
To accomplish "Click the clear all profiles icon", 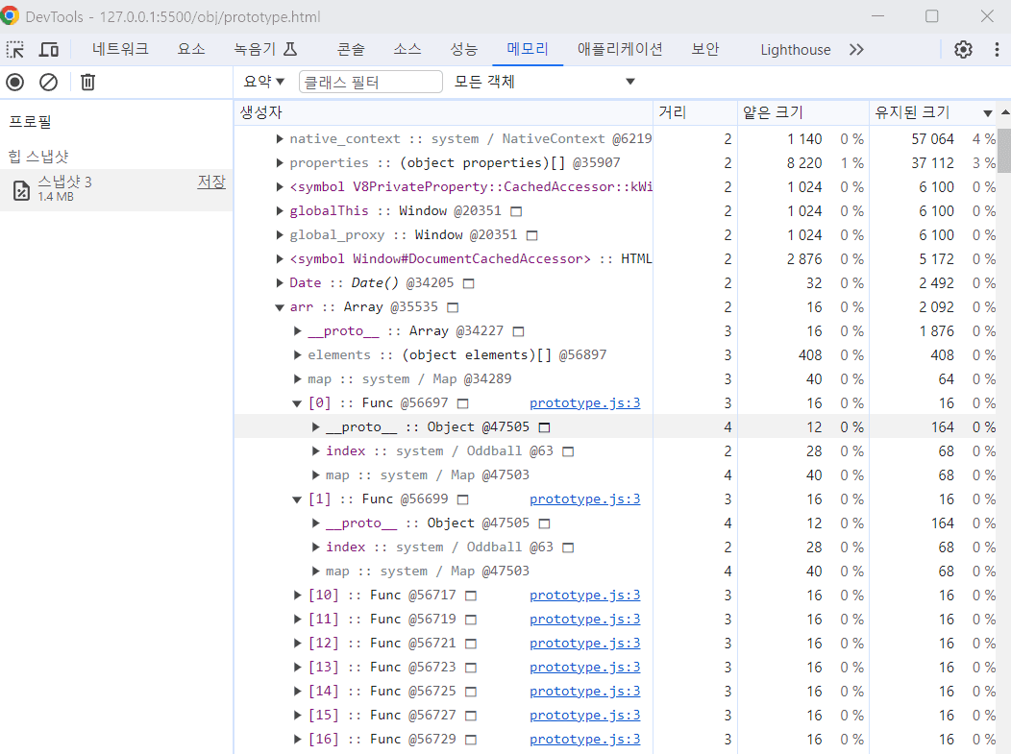I will pos(48,82).
